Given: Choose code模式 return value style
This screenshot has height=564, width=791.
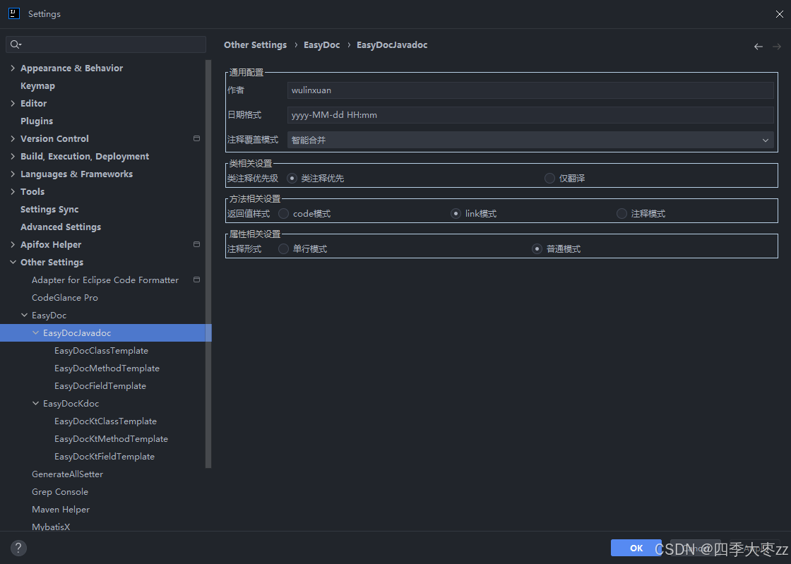Looking at the screenshot, I should click(x=283, y=214).
